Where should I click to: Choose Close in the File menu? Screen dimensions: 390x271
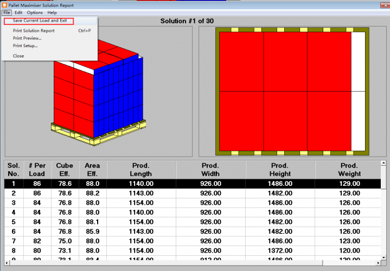click(18, 56)
